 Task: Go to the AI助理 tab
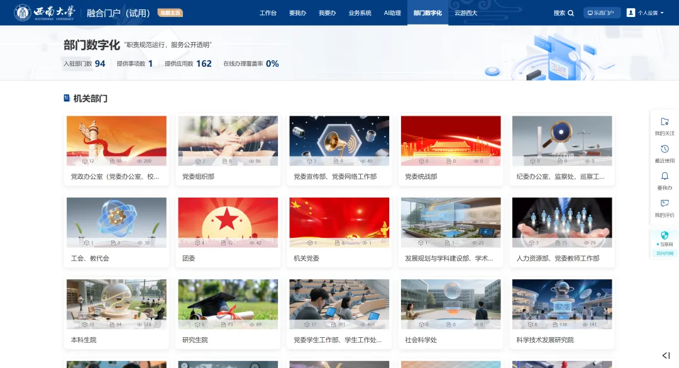[x=392, y=13]
